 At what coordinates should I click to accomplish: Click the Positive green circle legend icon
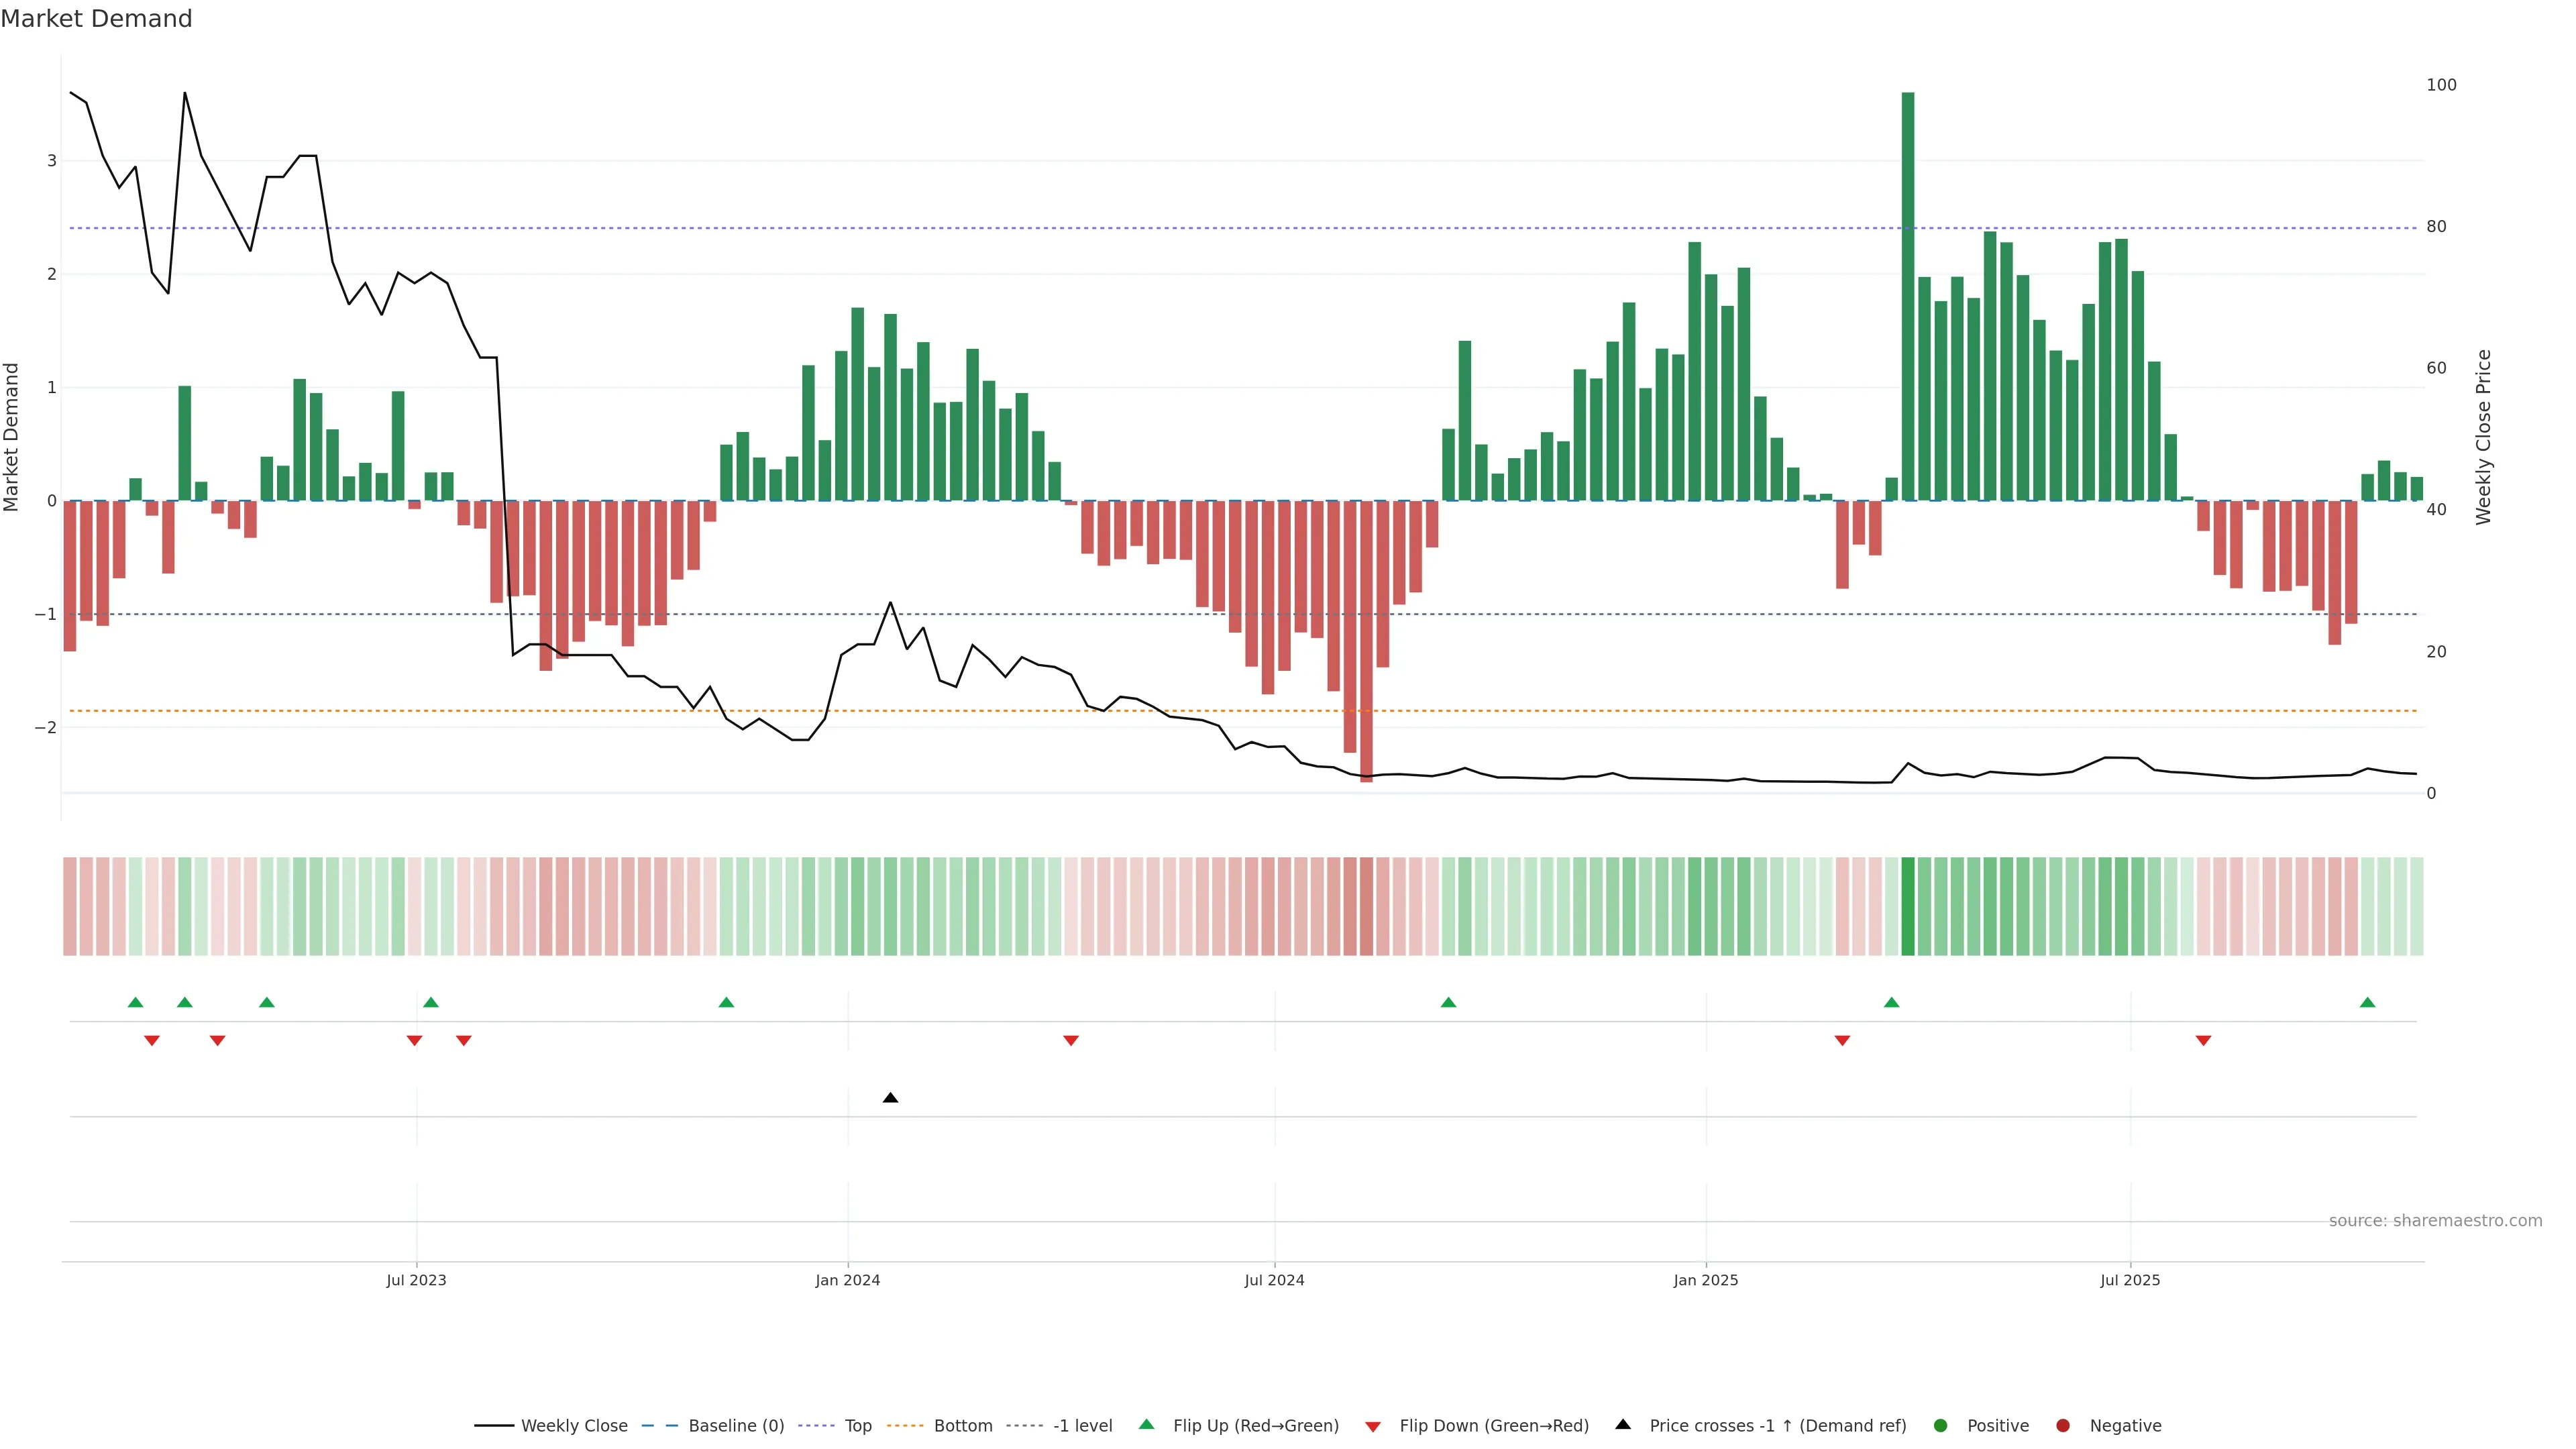(x=1941, y=1425)
